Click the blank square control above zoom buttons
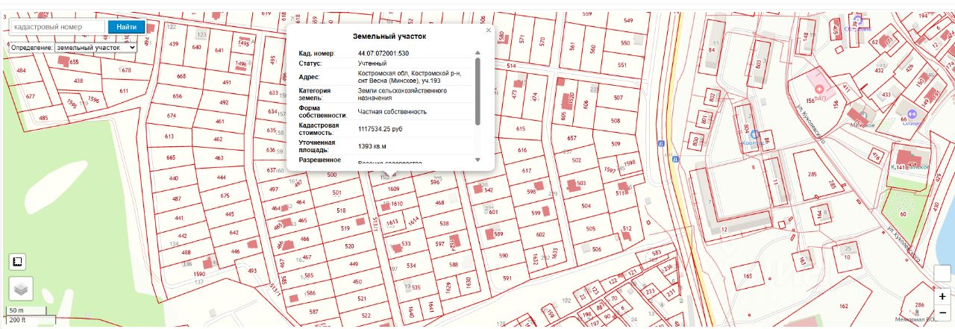 click(943, 273)
